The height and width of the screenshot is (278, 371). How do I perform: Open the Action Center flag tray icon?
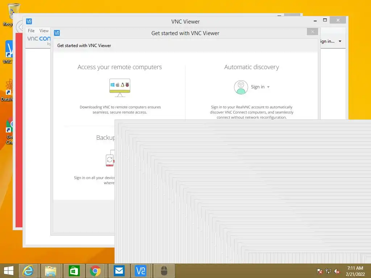click(x=320, y=271)
